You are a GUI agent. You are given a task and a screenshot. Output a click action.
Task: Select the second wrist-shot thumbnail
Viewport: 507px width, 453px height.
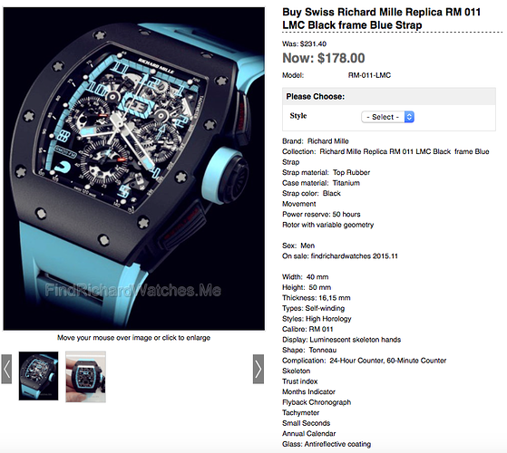(85, 377)
